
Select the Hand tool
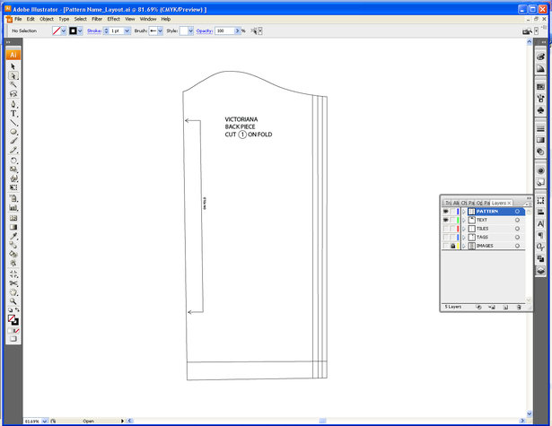13,292
